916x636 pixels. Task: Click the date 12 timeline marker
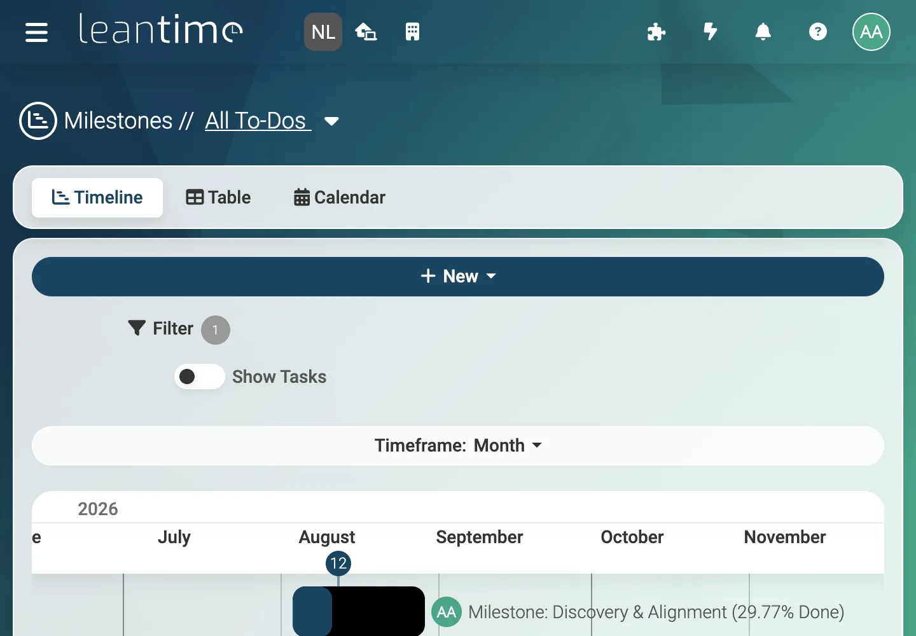[x=338, y=563]
